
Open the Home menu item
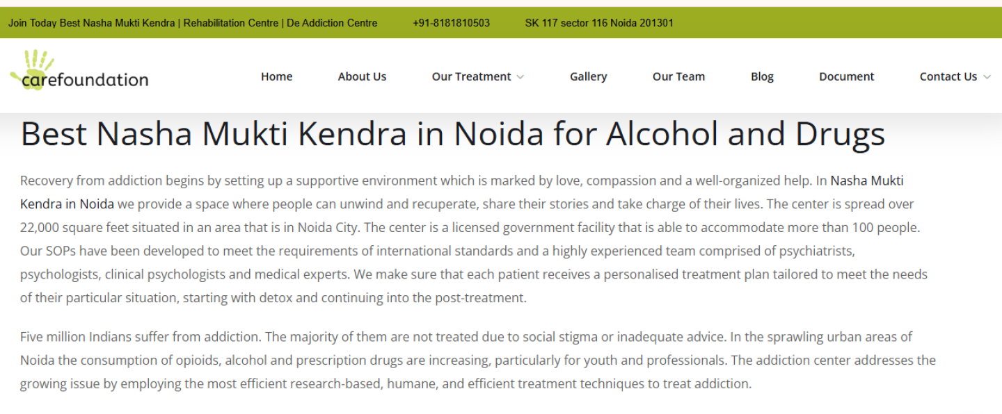277,76
